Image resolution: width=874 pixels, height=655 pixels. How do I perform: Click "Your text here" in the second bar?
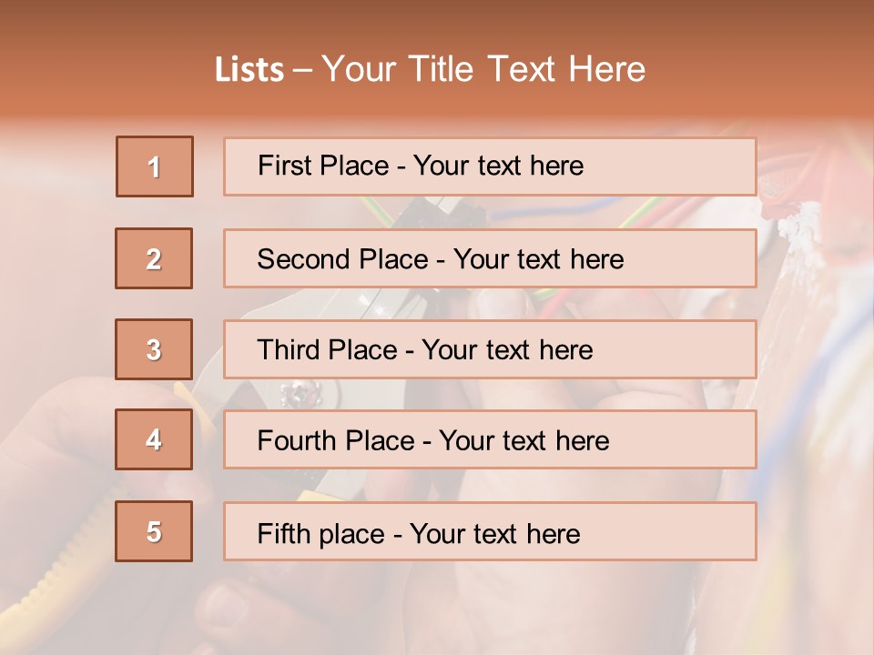[x=538, y=259]
